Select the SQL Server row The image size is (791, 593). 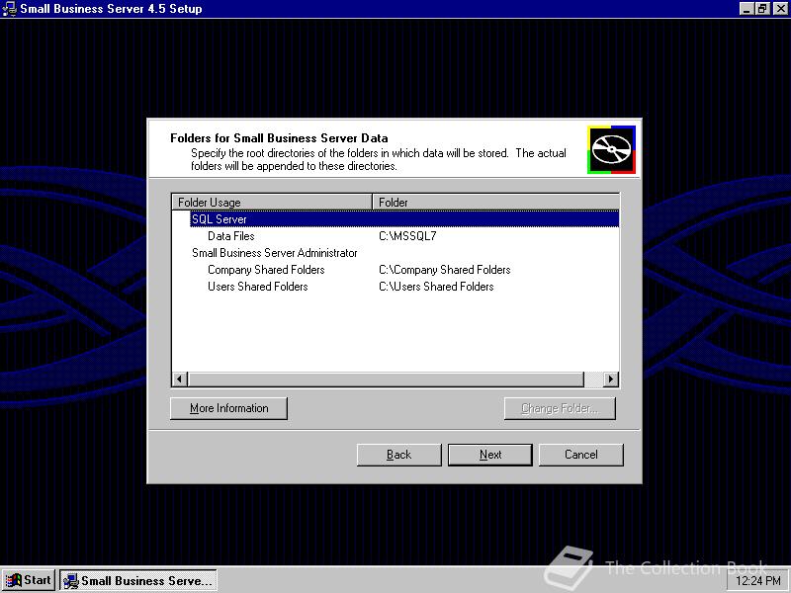tap(404, 218)
